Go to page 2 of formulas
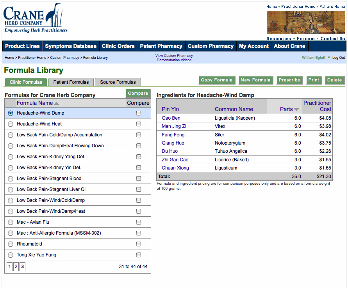The width and height of the screenshot is (348, 288). (16, 267)
